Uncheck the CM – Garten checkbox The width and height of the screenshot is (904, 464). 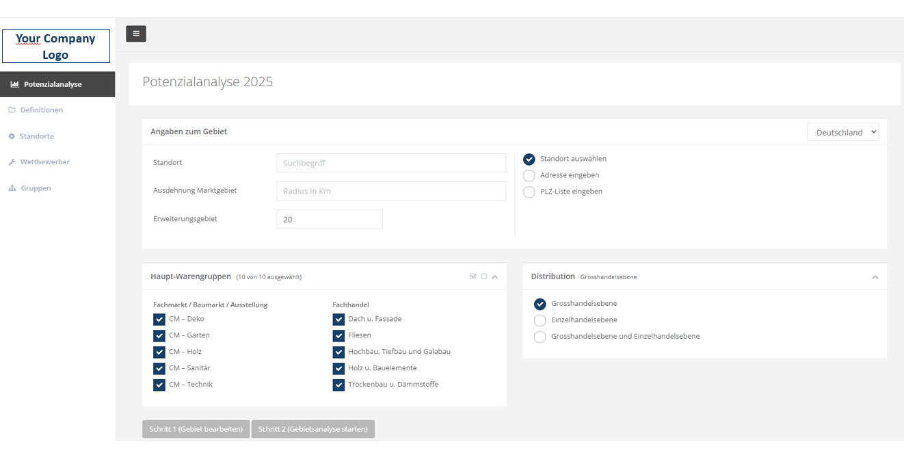click(159, 335)
